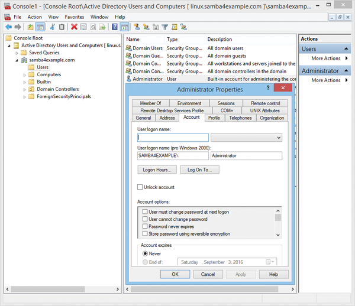Click the Create new group icon
355x306 pixels.
click(x=146, y=27)
